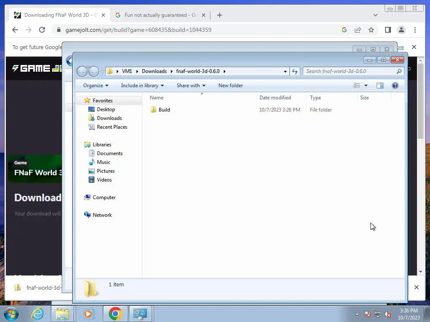Open the Documents library
This screenshot has height=322, width=430.
(110, 153)
